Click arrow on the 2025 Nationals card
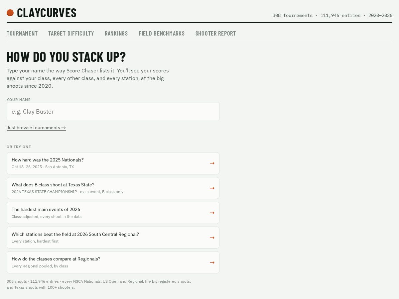This screenshot has height=299, width=399. (212, 163)
